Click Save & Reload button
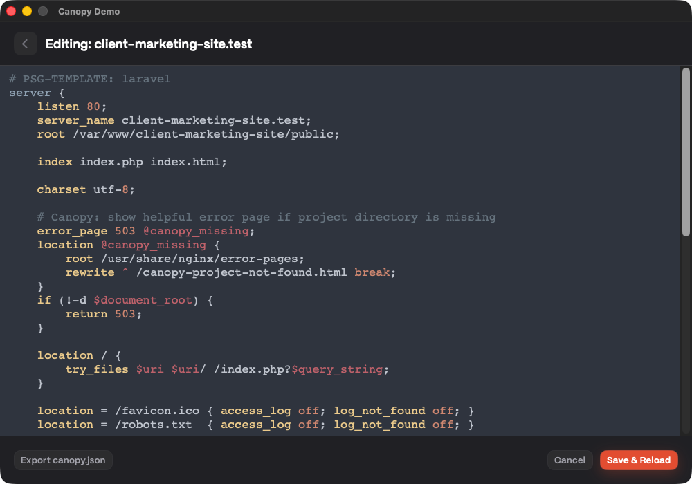 click(639, 460)
